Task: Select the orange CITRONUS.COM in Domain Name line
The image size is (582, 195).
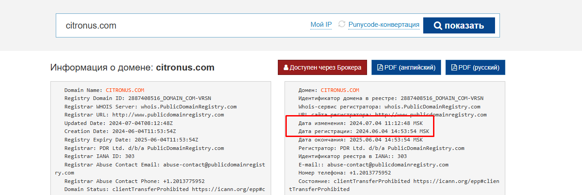Action: pos(125,90)
